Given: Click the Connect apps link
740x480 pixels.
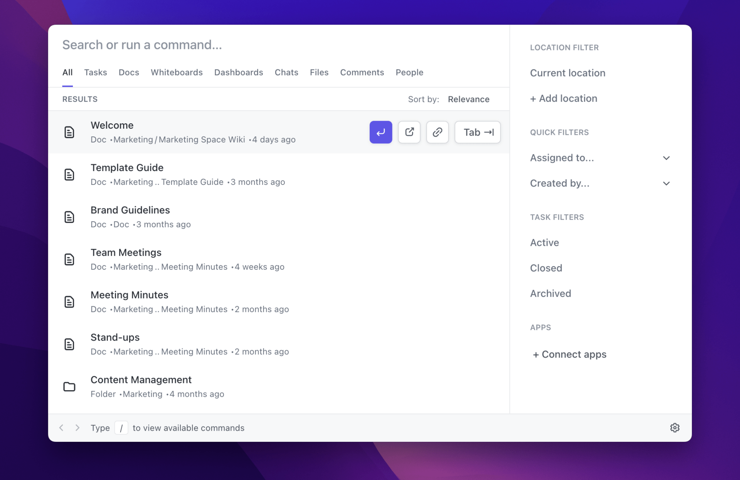Looking at the screenshot, I should click(569, 354).
